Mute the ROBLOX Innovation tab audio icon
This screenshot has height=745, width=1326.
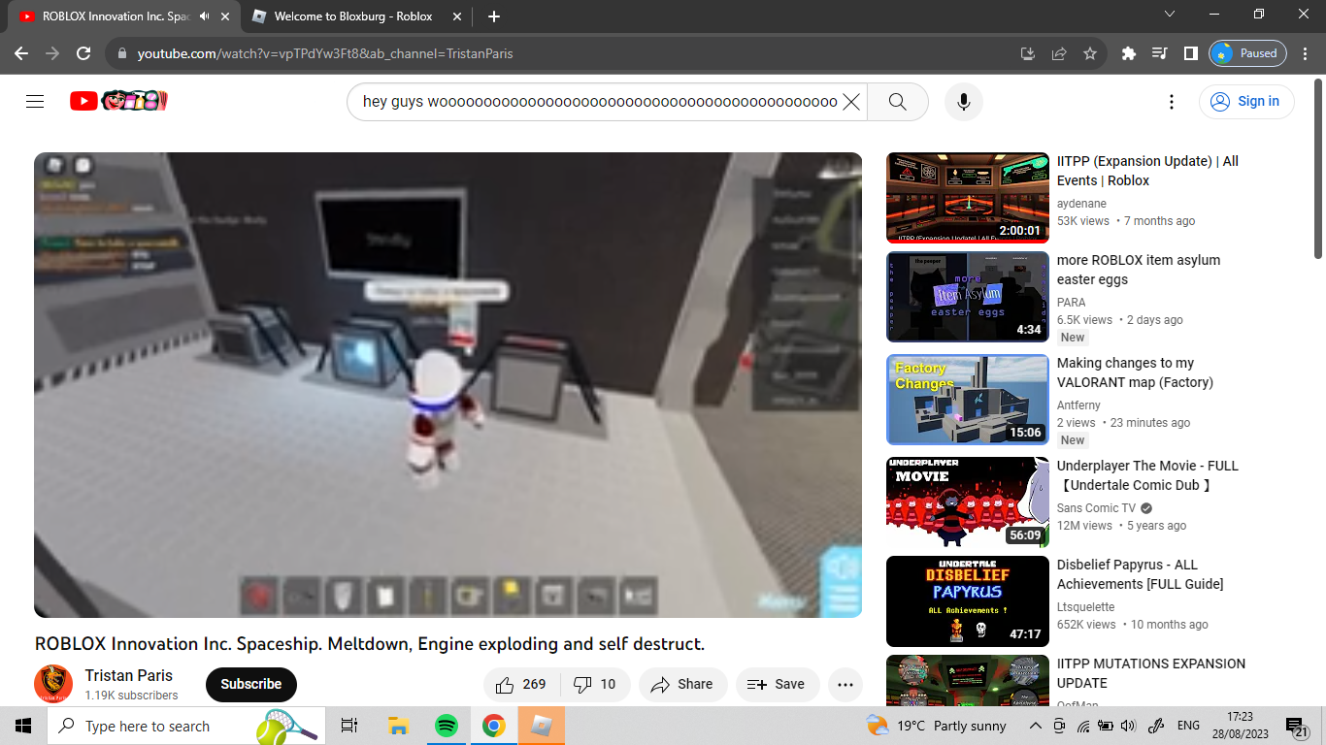point(204,16)
